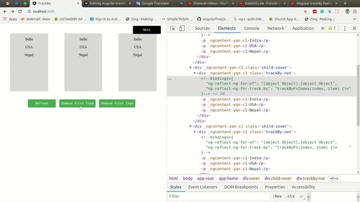Collapse the lower trackBy-not div node
This screenshot has width=360, height=202.
[x=195, y=132]
